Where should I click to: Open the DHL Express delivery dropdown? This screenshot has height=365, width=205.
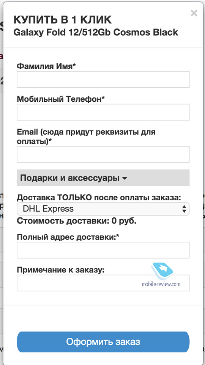[x=103, y=209]
